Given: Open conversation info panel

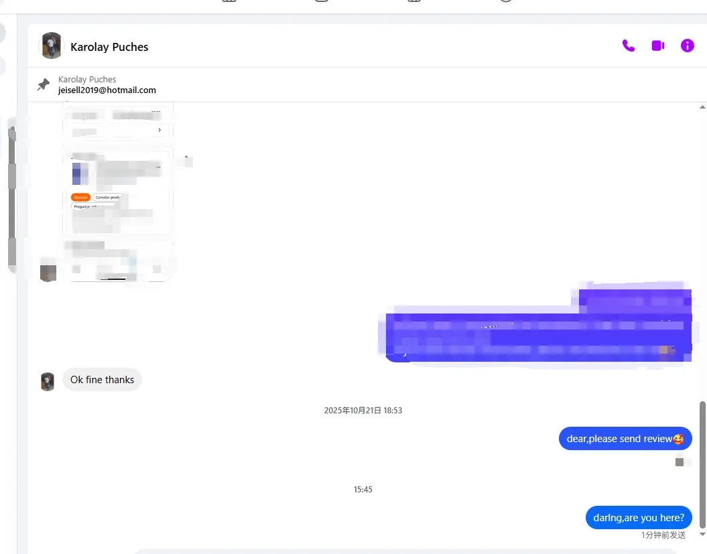Looking at the screenshot, I should pos(687,46).
